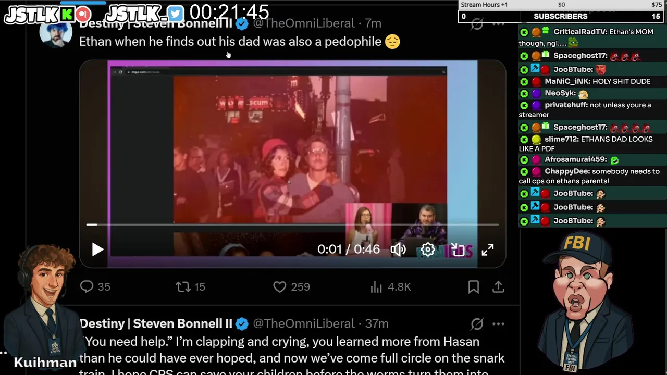
Task: Enter fullscreen mode for the video
Action: tap(487, 249)
